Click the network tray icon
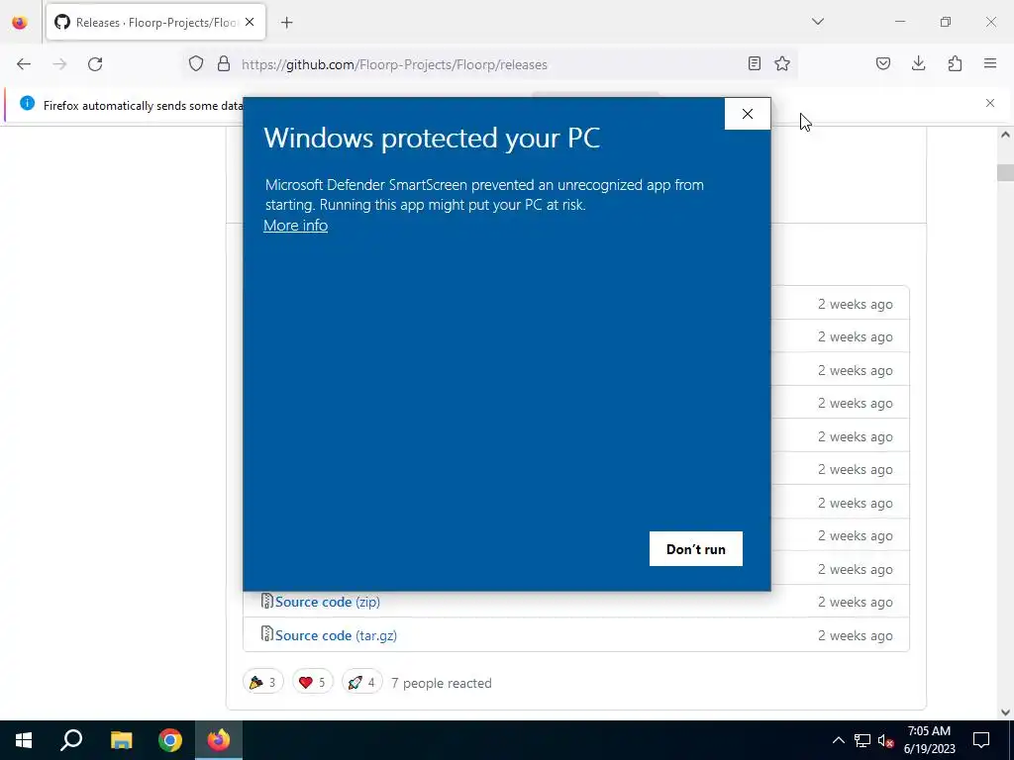This screenshot has height=760, width=1014. pyautogui.click(x=862, y=740)
